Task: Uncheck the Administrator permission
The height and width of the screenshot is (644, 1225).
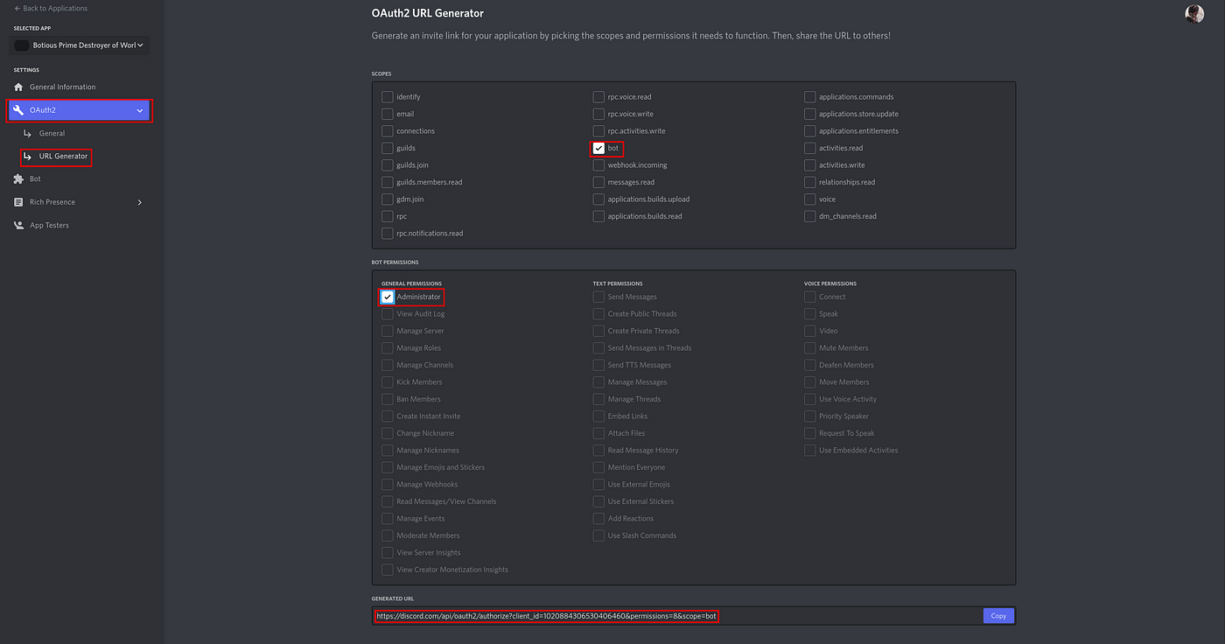Action: (x=387, y=297)
